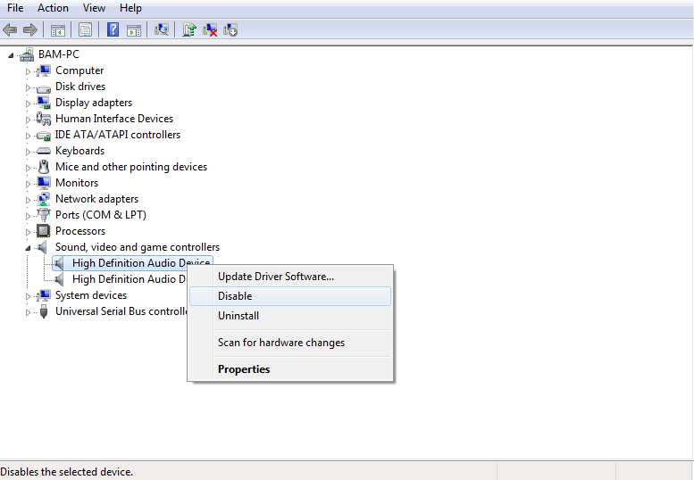Select the IDE ATA/ATAPI controllers label
Screen dimensions: 694x480
[118, 135]
